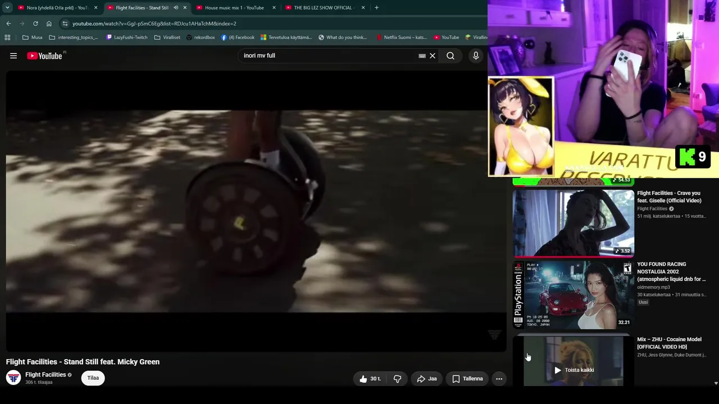719x404 pixels.
Task: Go back one page in the browser
Action: coord(8,24)
